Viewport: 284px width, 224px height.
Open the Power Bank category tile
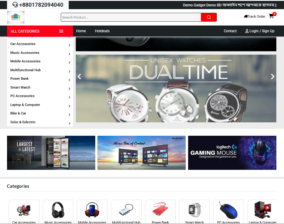coord(160,212)
